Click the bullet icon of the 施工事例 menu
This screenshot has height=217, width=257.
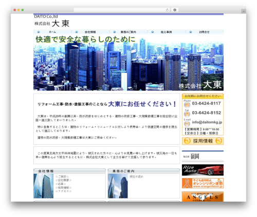(x=153, y=32)
